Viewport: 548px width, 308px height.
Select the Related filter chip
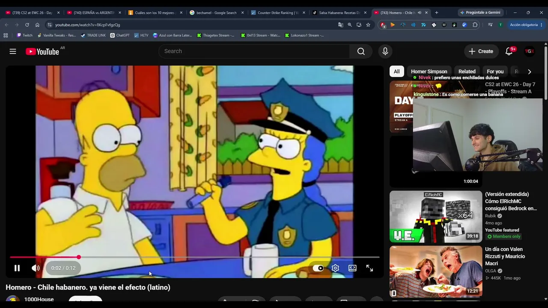tap(467, 71)
